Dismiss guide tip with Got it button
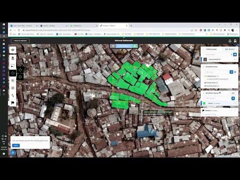Screen dimensions: 240x180 (16, 145)
